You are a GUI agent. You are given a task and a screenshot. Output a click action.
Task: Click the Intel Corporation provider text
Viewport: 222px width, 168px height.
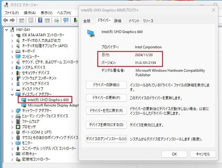(148, 47)
